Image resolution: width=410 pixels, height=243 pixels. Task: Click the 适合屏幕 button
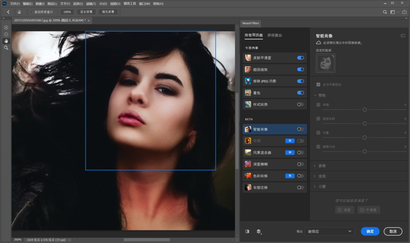pos(86,12)
